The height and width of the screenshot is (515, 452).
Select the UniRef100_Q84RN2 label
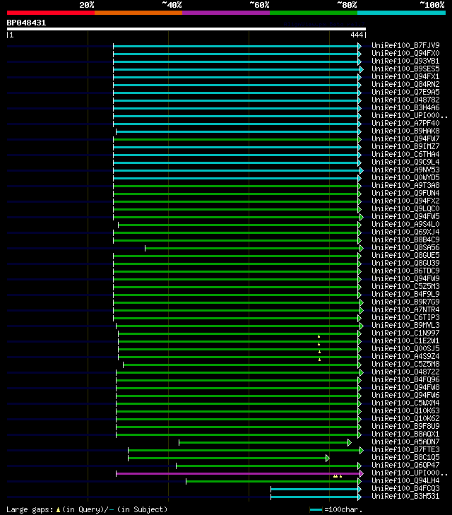pyautogui.click(x=405, y=84)
